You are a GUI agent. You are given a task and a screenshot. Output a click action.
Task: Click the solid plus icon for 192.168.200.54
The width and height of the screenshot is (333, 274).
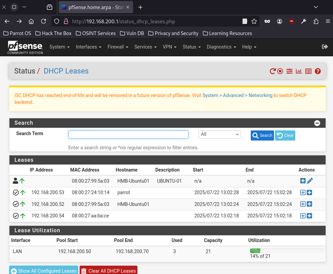(x=309, y=216)
